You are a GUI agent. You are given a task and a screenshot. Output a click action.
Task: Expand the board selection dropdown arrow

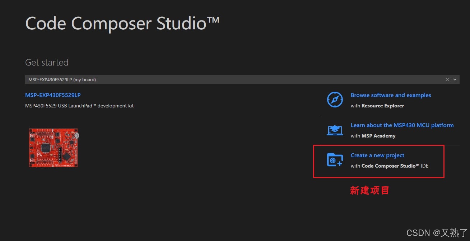tap(455, 79)
